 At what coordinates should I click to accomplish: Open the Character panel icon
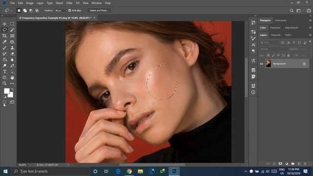pos(253,45)
